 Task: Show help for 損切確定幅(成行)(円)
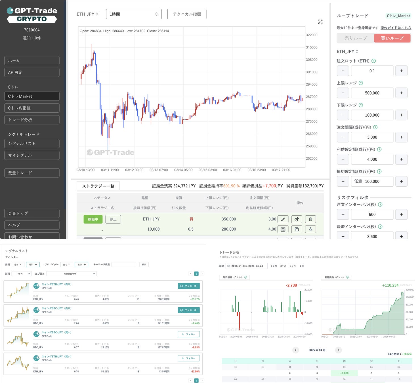click(379, 171)
